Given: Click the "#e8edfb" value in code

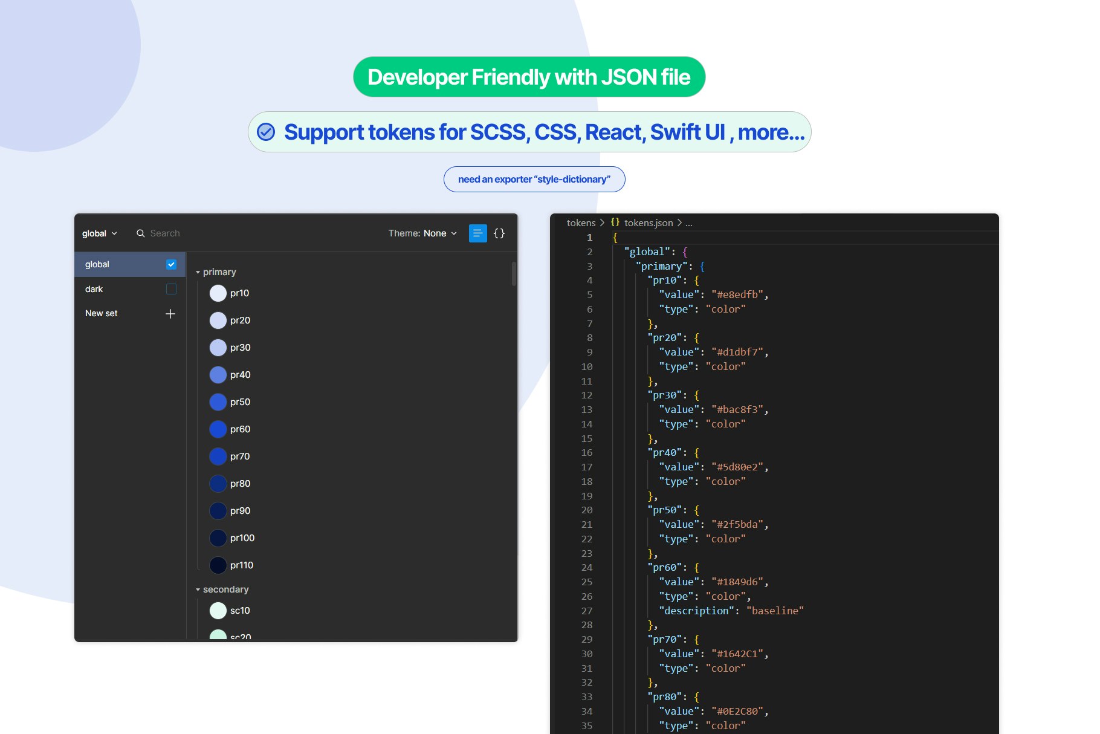Looking at the screenshot, I should 737,295.
